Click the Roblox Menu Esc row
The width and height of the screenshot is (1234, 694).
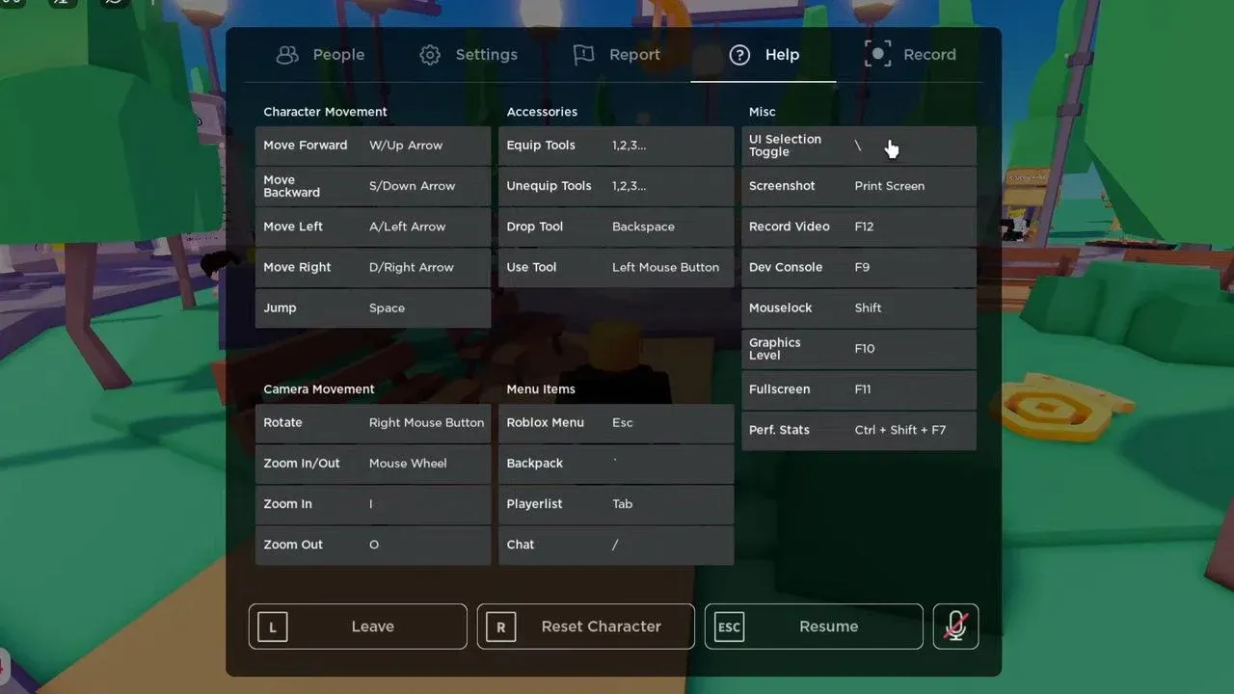coord(616,423)
